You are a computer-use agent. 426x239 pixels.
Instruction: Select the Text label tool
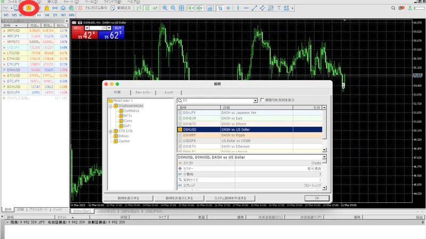(x=278, y=8)
